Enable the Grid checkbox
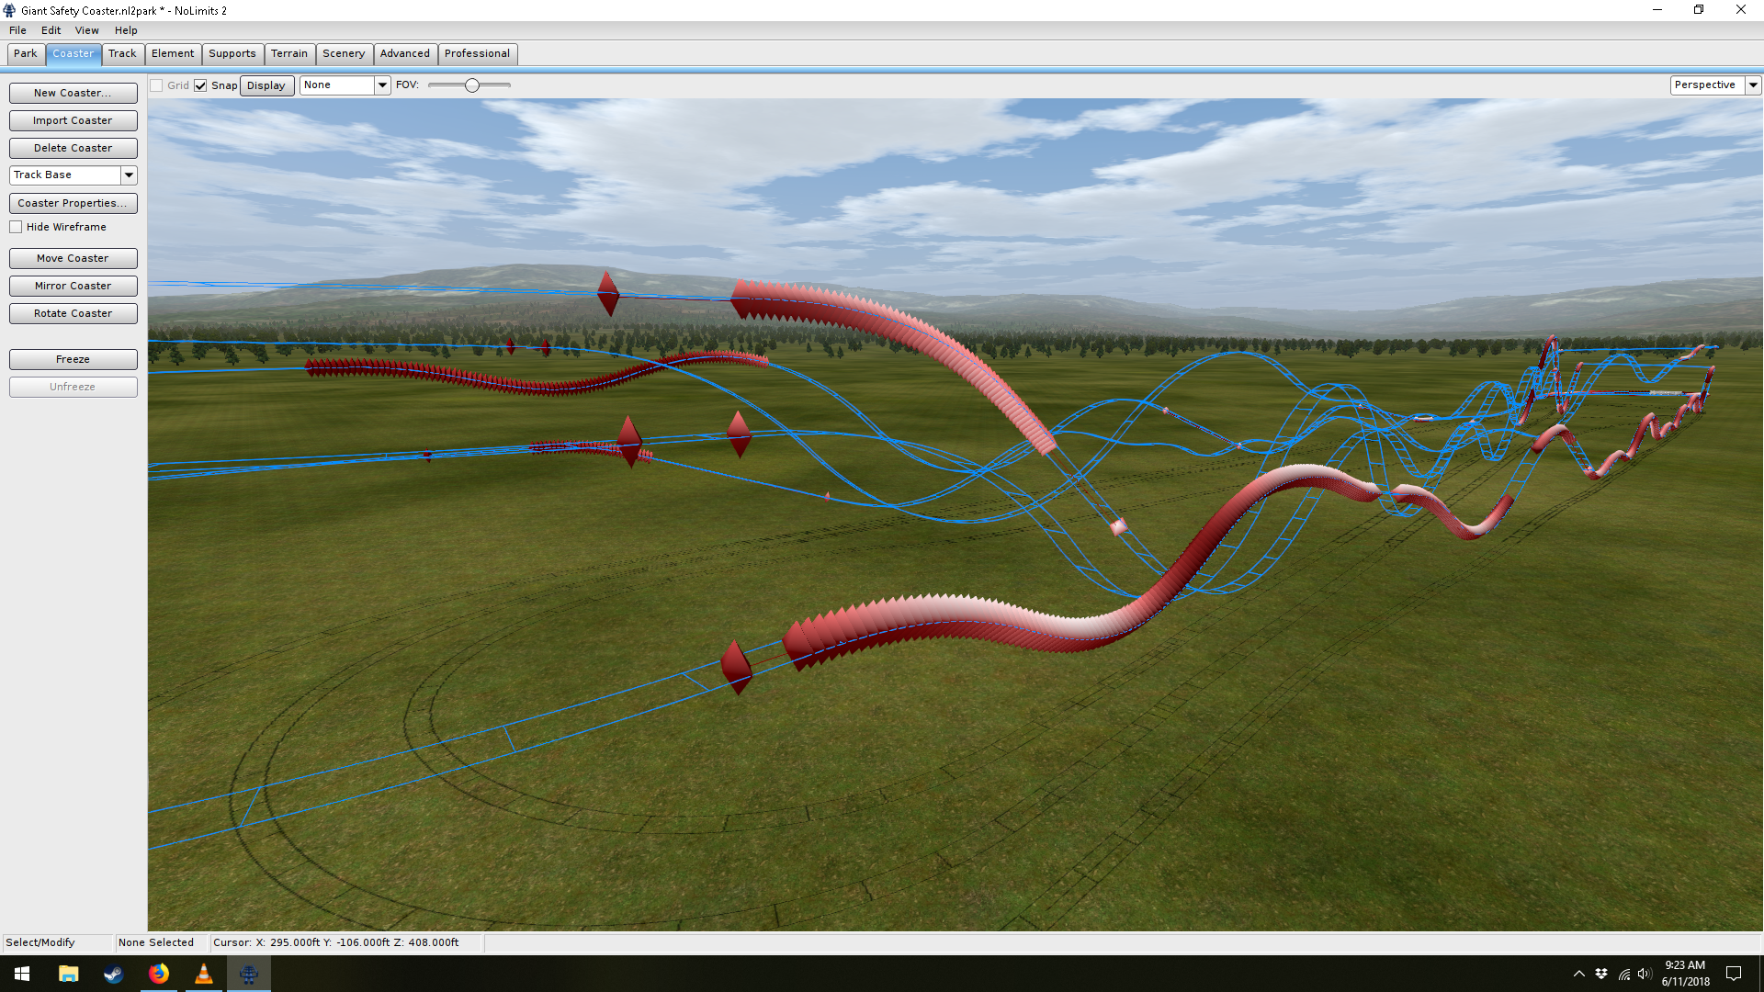Viewport: 1764px width, 992px height. click(x=157, y=85)
